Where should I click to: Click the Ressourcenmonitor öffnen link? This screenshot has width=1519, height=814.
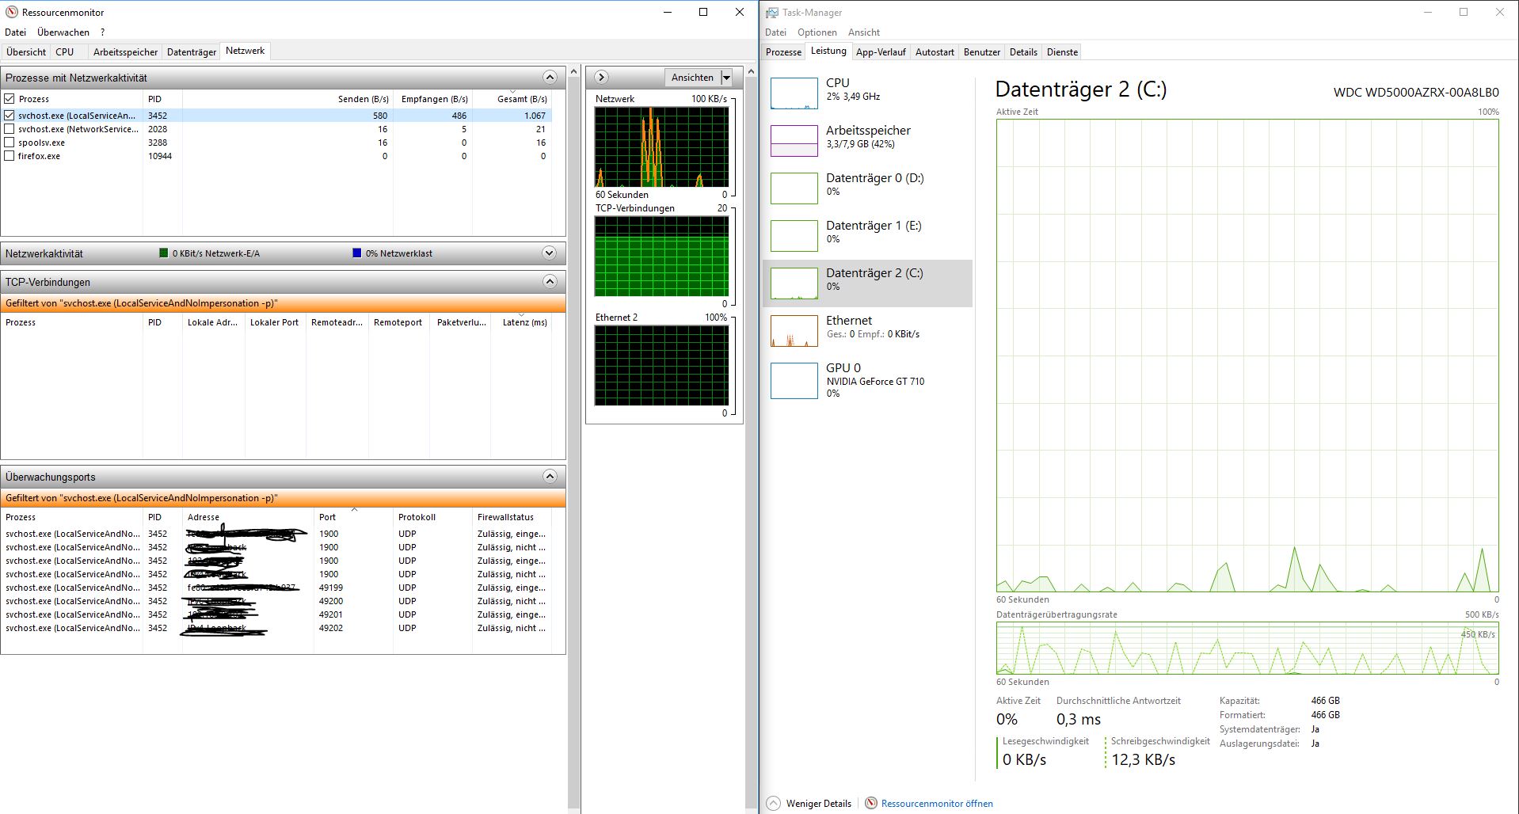tap(937, 803)
